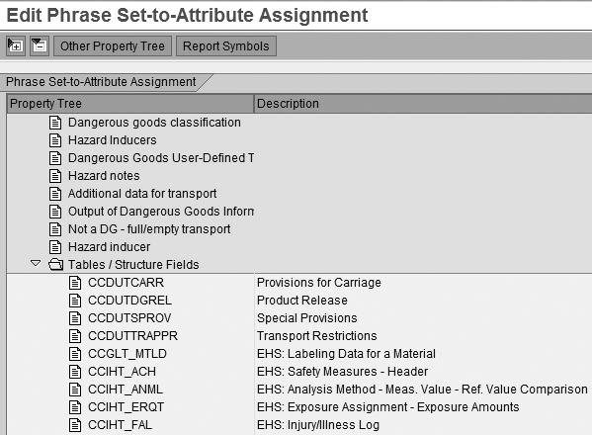Screen dimensions: 592x435
Task: Open Other Property Tree
Action: [113, 46]
